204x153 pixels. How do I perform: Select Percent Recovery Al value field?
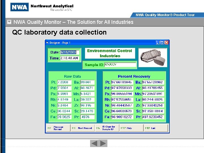153,88
